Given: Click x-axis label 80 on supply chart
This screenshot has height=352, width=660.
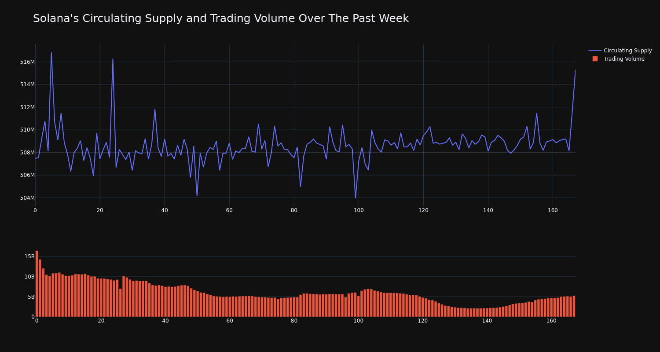Looking at the screenshot, I should (x=294, y=210).
